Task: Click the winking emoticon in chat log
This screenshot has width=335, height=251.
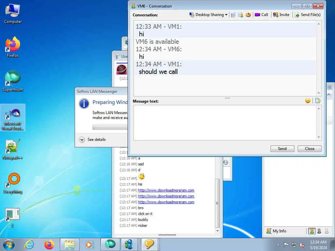Action: coord(141,177)
